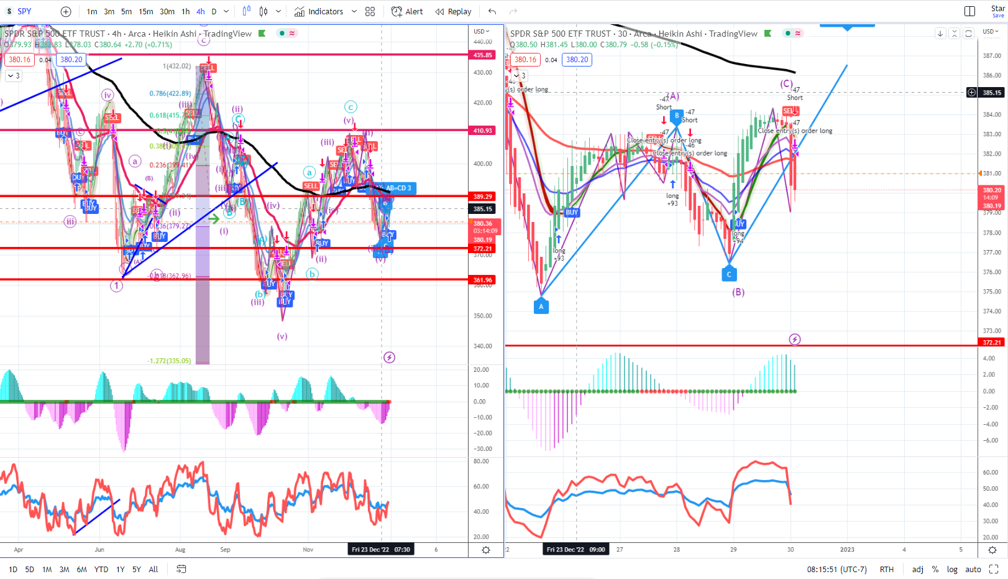Open the indicator templates grid icon
The height and width of the screenshot is (579, 1008).
(370, 11)
